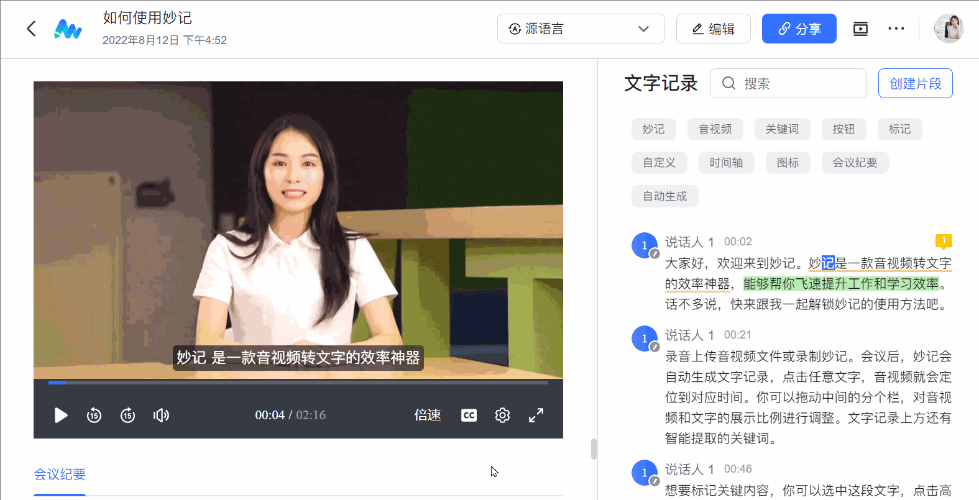Click the title 如何使用妙记
Image resolution: width=979 pixels, height=500 pixels.
click(147, 17)
